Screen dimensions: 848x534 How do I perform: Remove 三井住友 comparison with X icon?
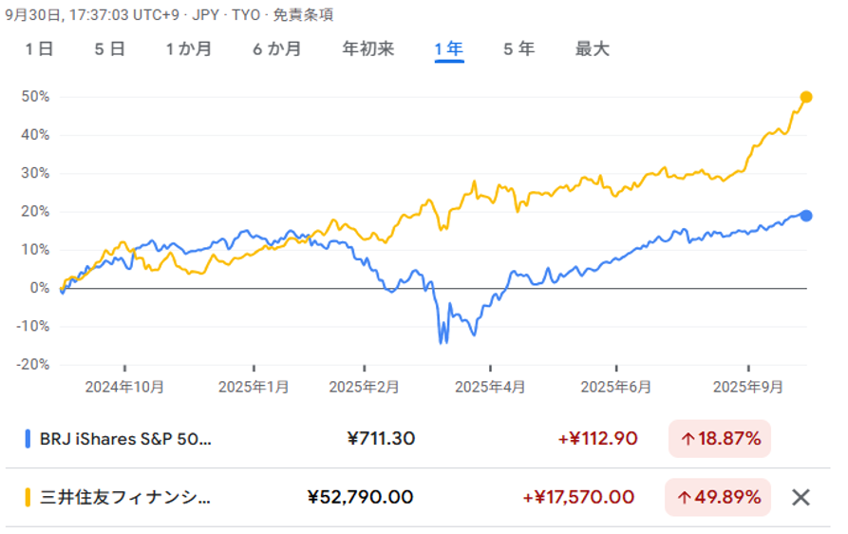(801, 497)
